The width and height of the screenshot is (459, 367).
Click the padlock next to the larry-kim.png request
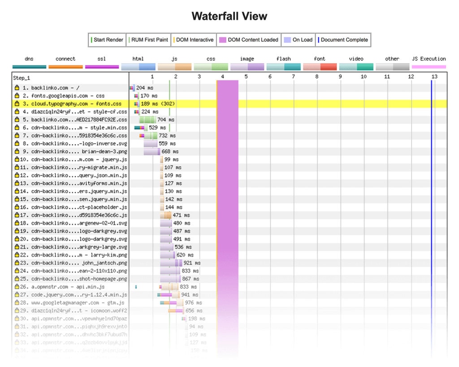point(17,255)
